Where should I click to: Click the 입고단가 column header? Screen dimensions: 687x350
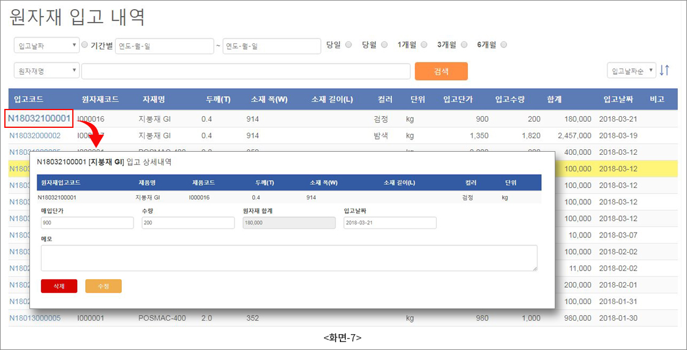click(457, 100)
